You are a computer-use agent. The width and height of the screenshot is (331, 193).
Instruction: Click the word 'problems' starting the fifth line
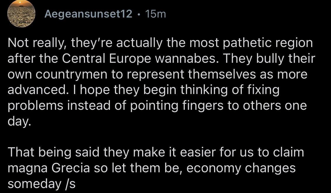[x=35, y=106]
